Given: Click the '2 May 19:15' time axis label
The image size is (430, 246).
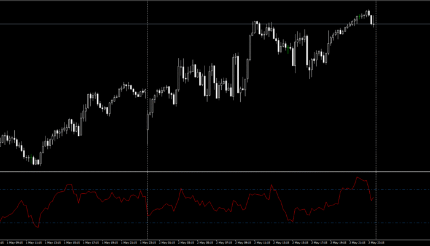Looking at the screenshot, I should point(338,243).
